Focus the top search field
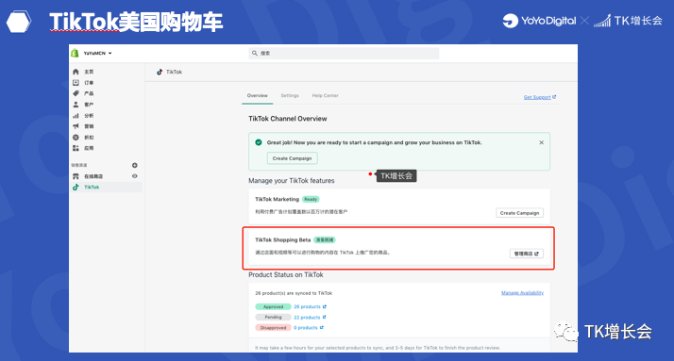Viewport: 674px width, 361px height. 344,53
